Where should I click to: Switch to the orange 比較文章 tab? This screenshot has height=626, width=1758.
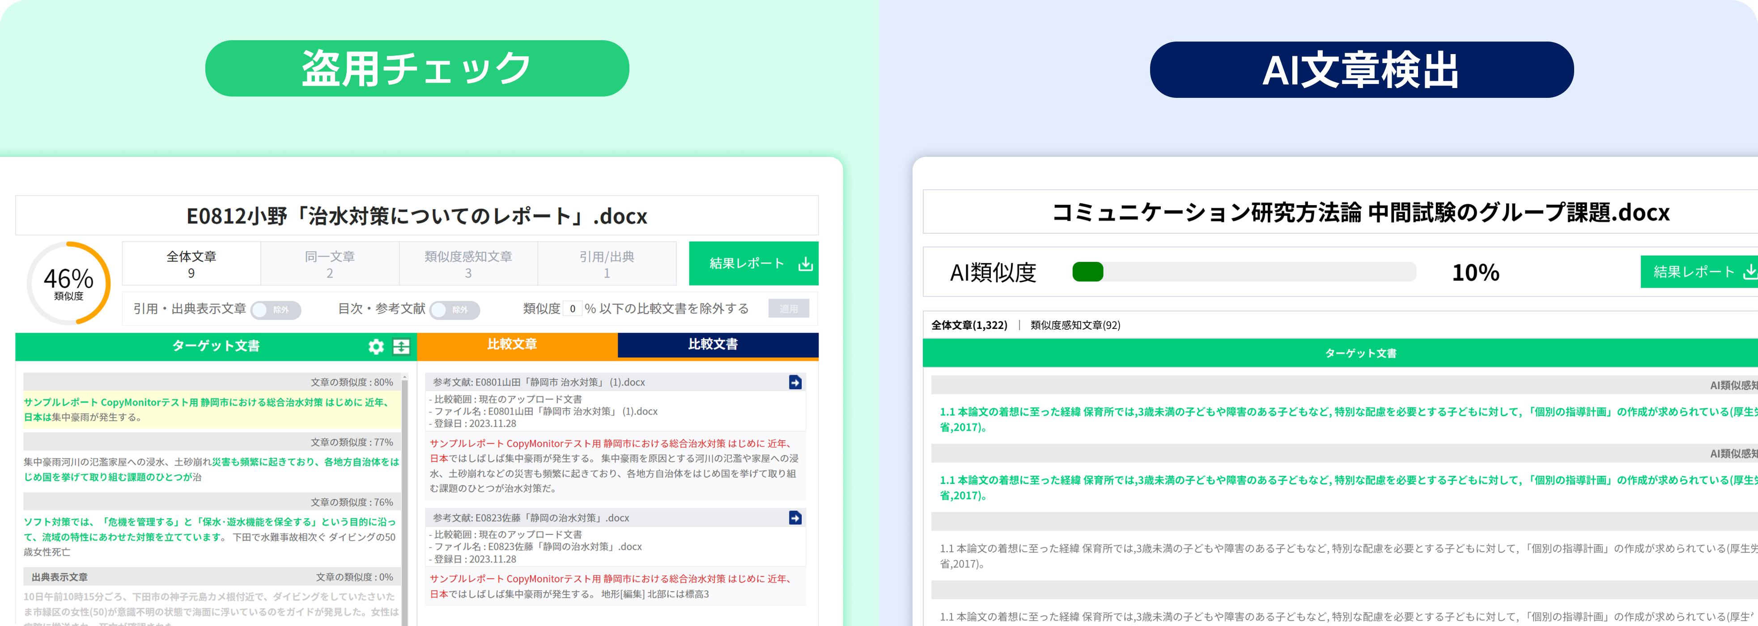pos(517,345)
